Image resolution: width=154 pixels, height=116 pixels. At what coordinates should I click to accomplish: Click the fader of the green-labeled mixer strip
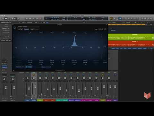[41, 94]
